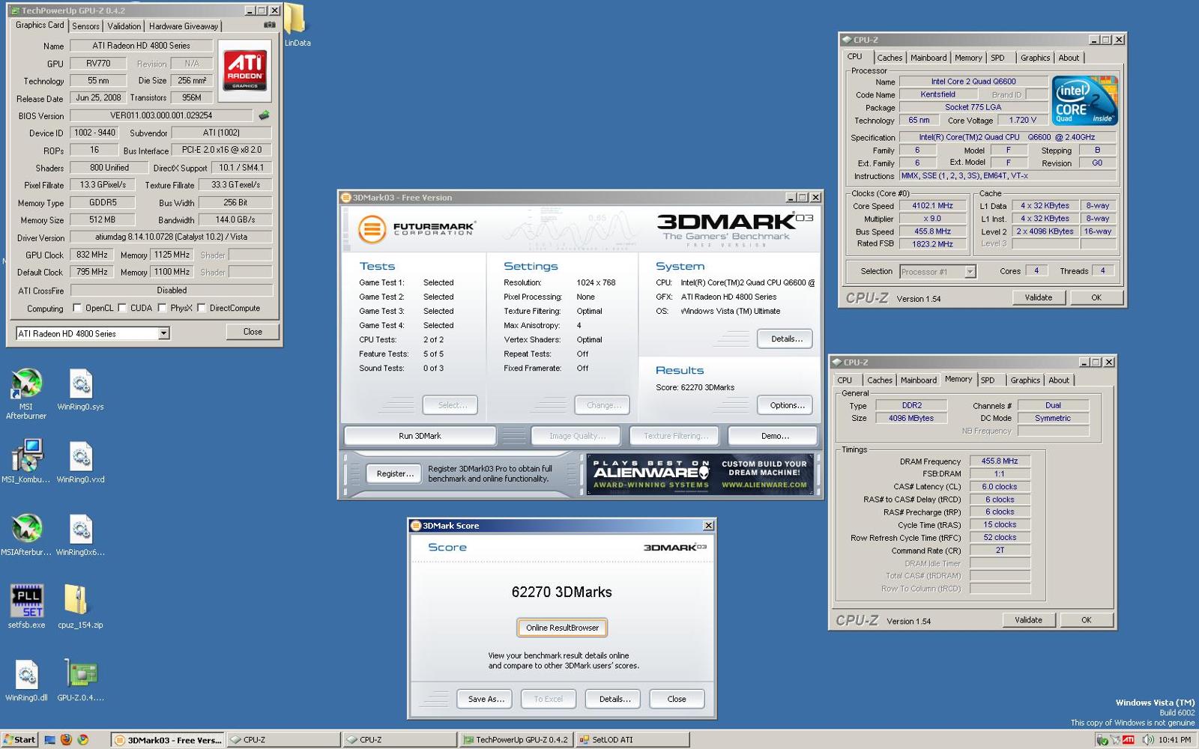Launch Firefox from the quick launch bar
Screen dimensions: 1199x749
click(x=66, y=740)
